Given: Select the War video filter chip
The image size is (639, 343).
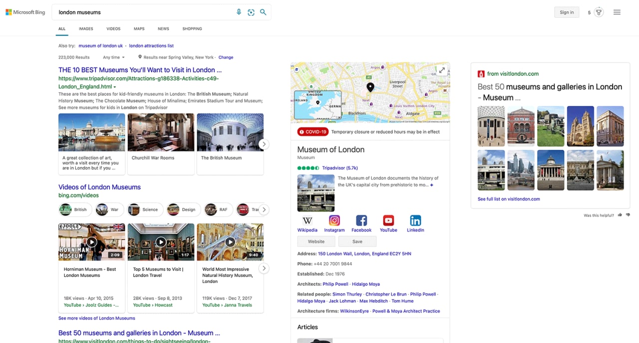Looking at the screenshot, I should (109, 210).
